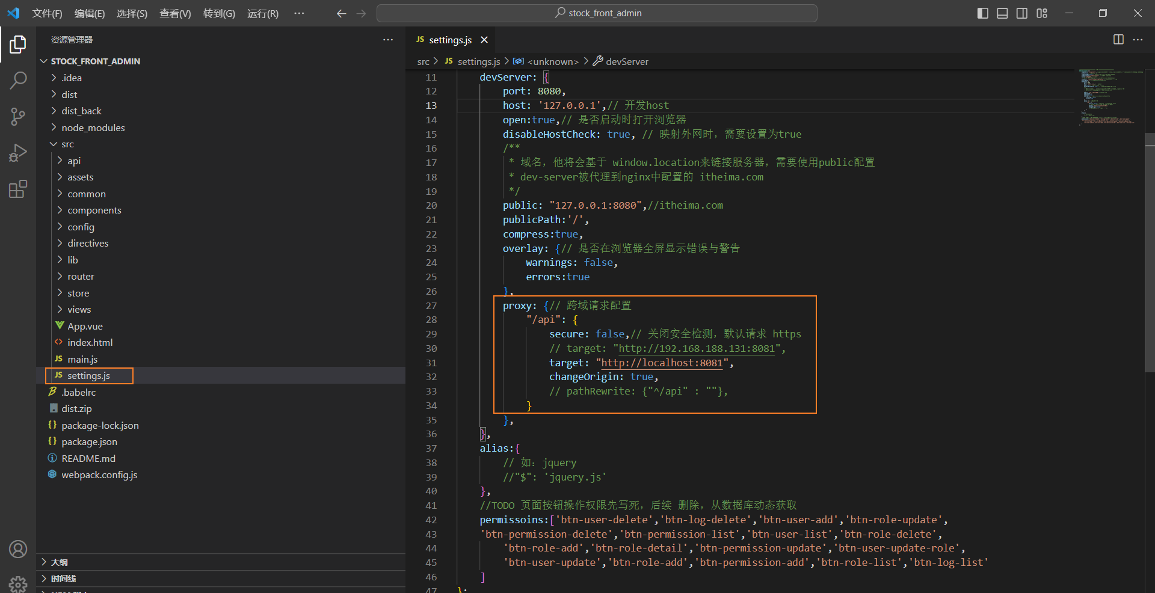Image resolution: width=1155 pixels, height=593 pixels.
Task: Open package-lock.json file
Action: point(221,425)
